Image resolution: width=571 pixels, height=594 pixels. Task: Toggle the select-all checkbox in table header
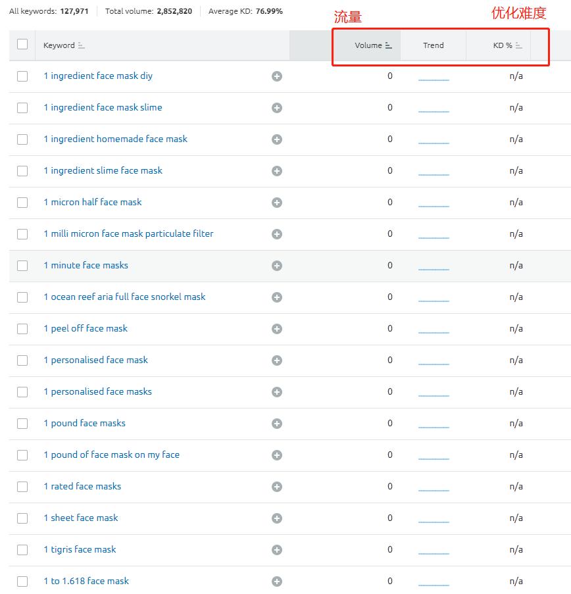22,44
